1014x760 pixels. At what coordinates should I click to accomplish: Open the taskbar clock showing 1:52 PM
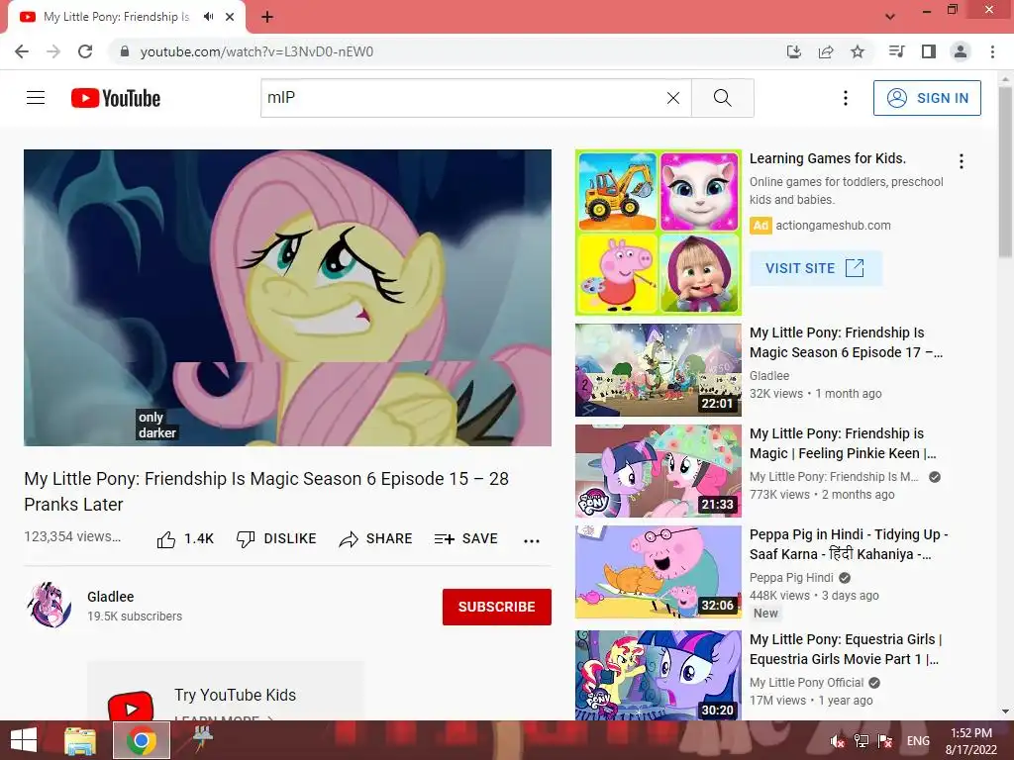click(x=970, y=741)
